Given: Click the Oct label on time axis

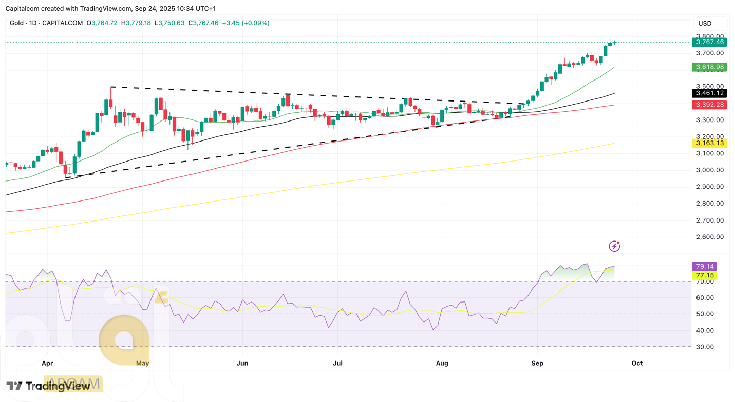Looking at the screenshot, I should [637, 363].
